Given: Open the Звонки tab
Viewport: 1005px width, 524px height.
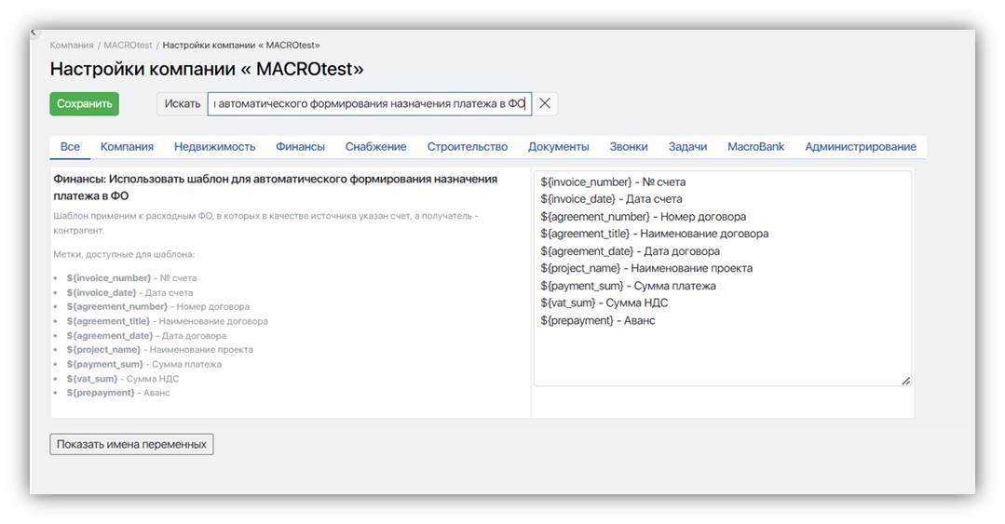Looking at the screenshot, I should click(629, 147).
